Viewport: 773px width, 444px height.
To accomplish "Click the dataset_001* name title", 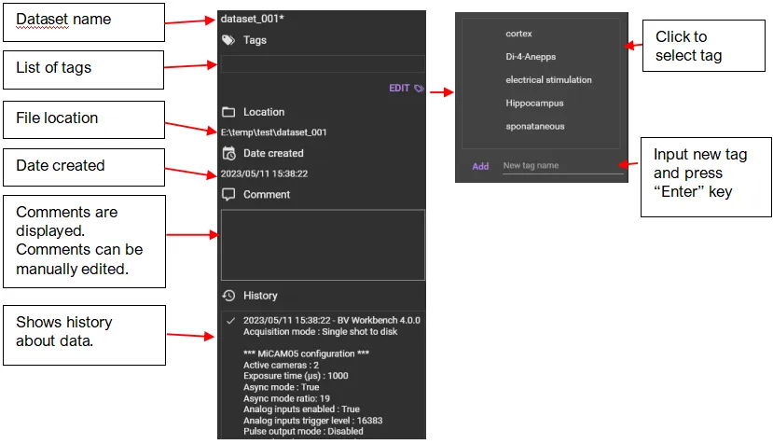I will pos(253,19).
